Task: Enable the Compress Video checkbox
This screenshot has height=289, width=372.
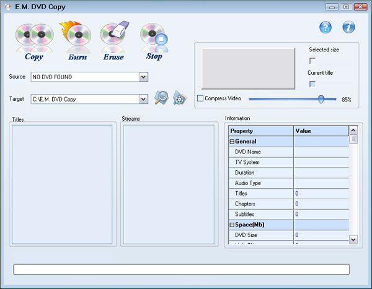Action: [x=200, y=99]
